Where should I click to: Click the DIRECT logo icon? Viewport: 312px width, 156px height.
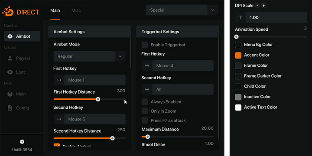click(x=8, y=12)
